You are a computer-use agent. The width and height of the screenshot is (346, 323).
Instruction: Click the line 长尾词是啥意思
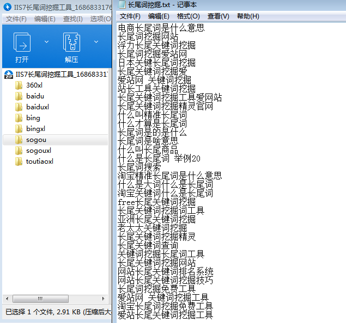[148, 141]
